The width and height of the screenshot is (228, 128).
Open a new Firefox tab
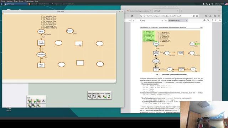[x=182, y=11]
